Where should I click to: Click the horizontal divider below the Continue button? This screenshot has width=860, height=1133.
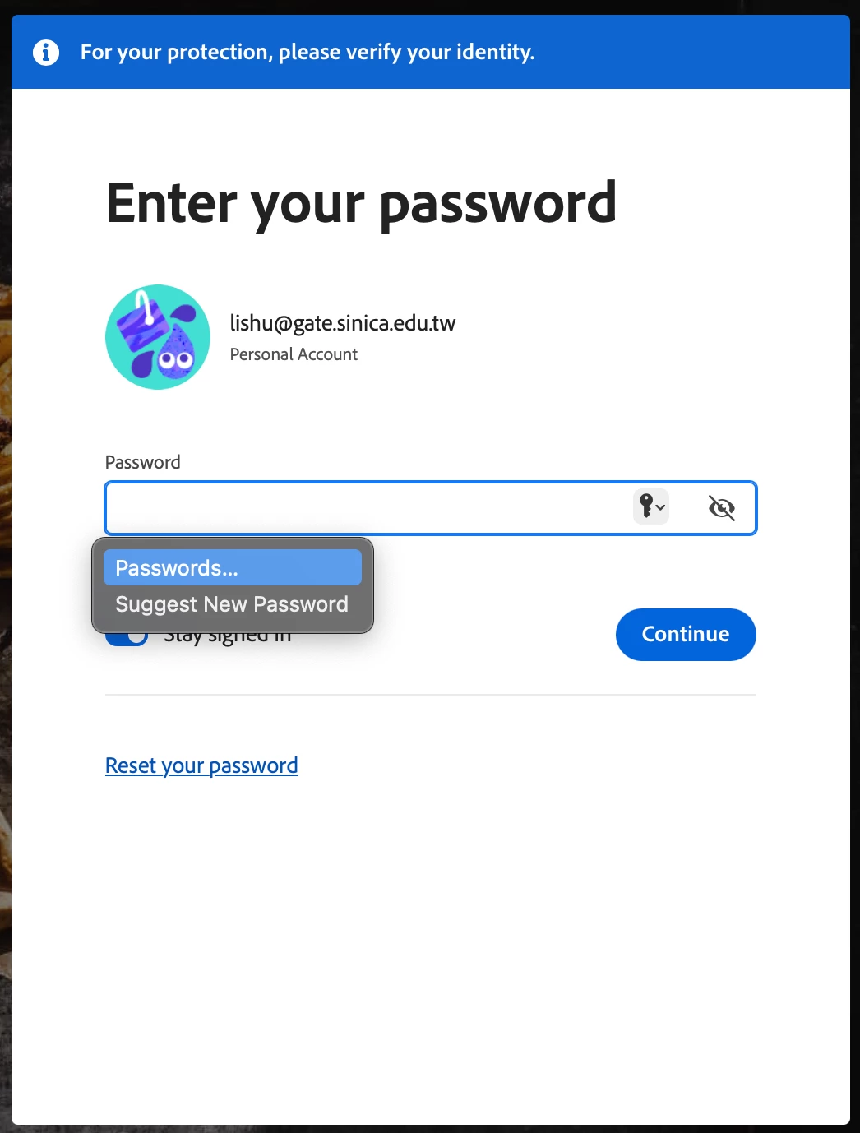431,695
